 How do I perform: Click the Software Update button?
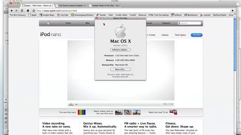(x=120, y=50)
